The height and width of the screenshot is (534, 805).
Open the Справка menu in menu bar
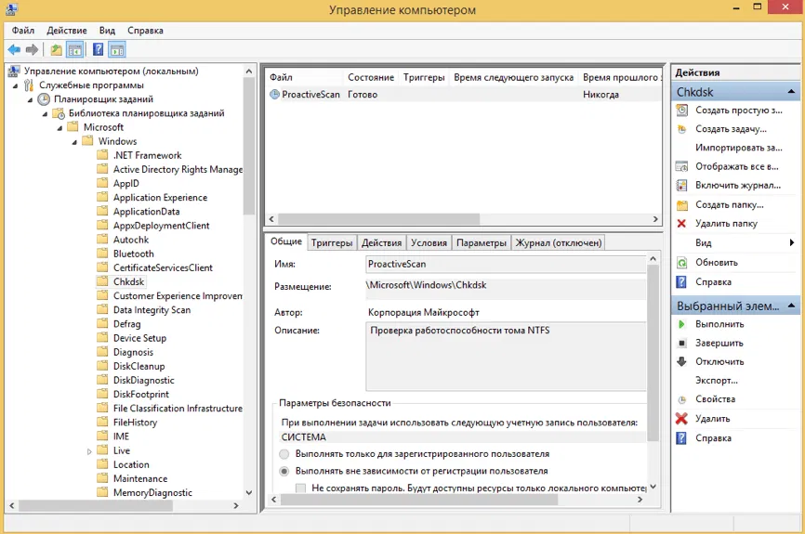pos(145,31)
